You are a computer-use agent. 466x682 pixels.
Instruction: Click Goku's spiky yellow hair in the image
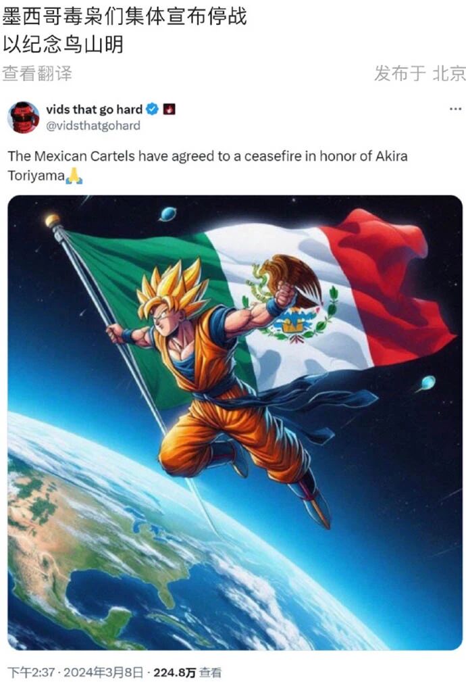click(x=173, y=287)
